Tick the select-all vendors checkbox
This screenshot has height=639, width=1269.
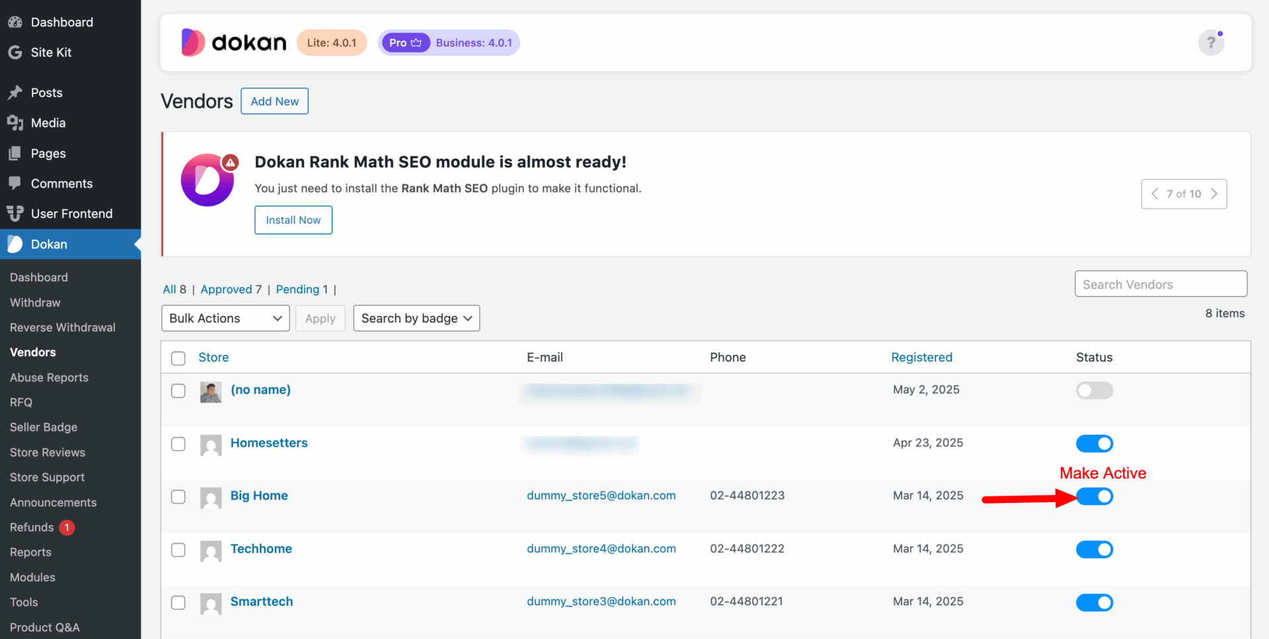178,358
